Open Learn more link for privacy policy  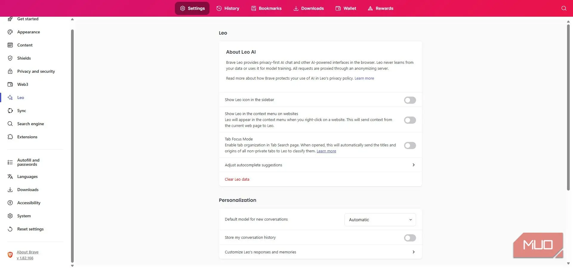click(x=364, y=78)
